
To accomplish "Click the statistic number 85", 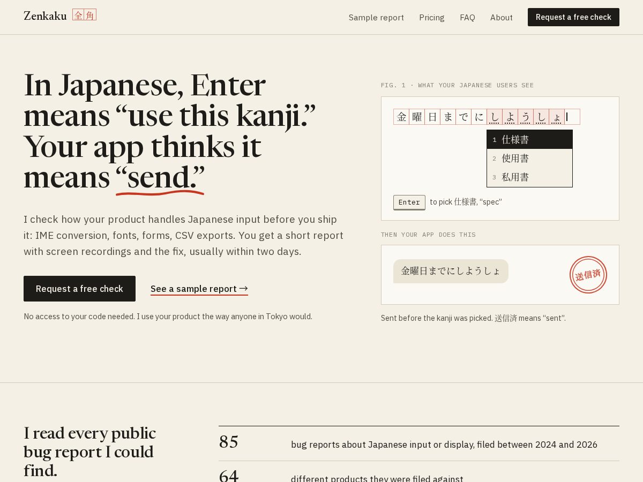I will click(228, 442).
